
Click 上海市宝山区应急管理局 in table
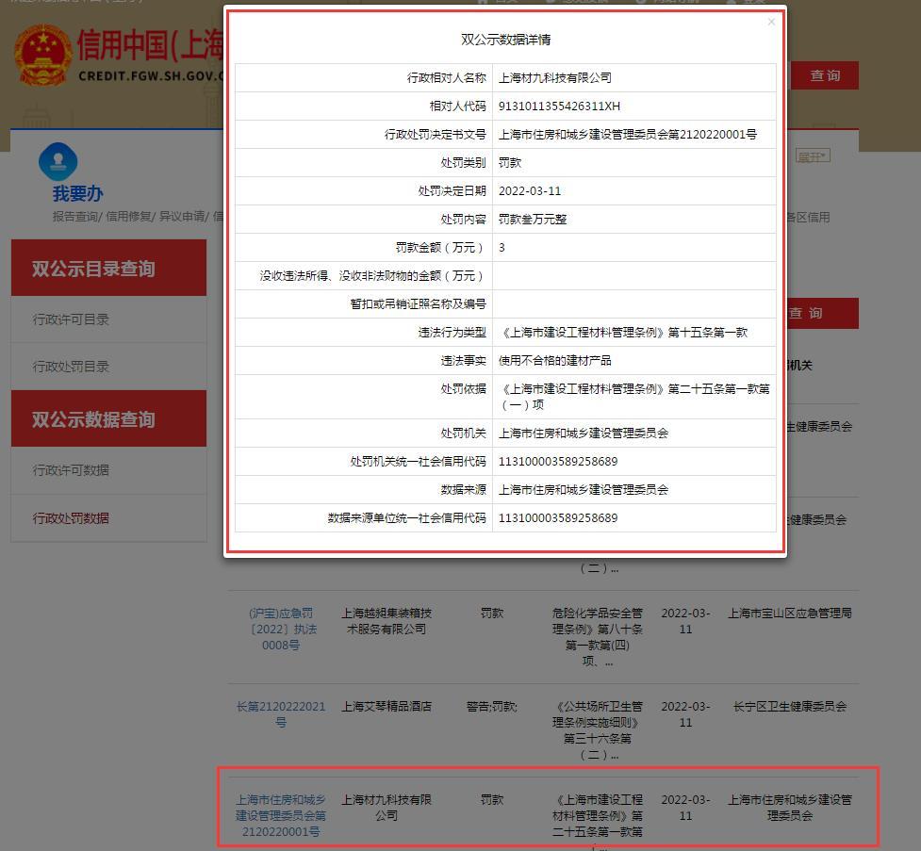[789, 614]
